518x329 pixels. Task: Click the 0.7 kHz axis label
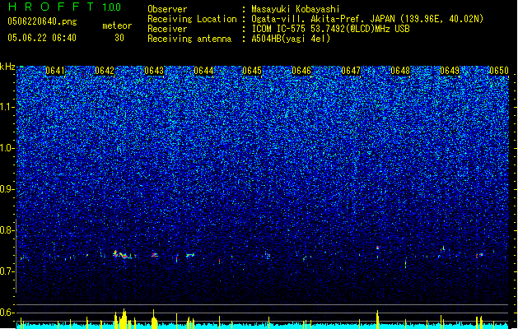(x=7, y=271)
